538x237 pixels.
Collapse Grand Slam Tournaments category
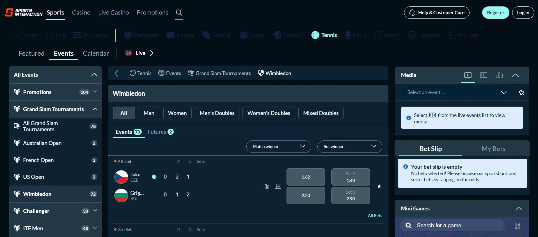point(95,109)
